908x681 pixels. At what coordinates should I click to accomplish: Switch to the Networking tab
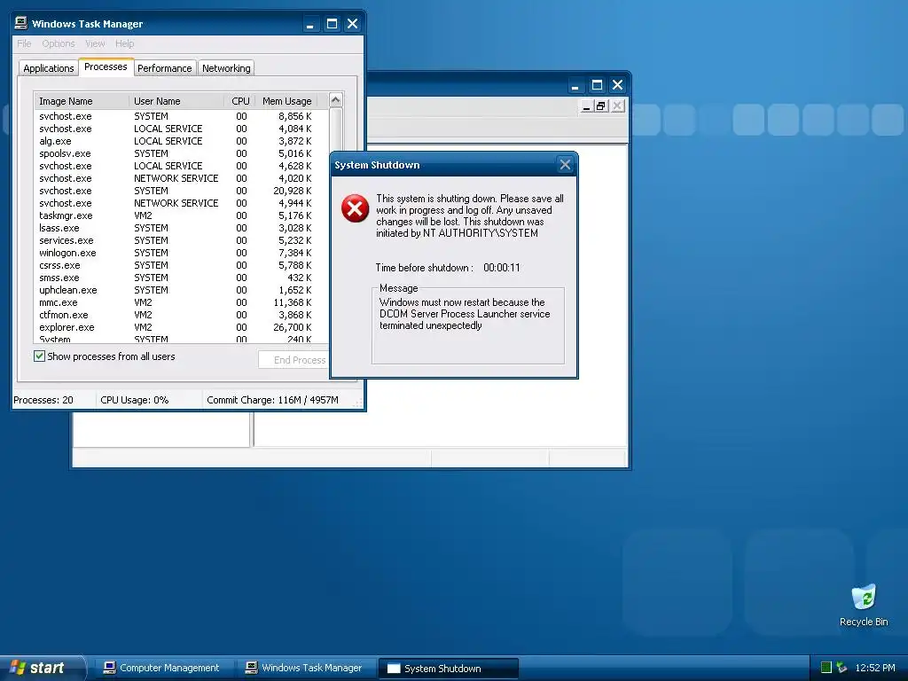click(226, 68)
